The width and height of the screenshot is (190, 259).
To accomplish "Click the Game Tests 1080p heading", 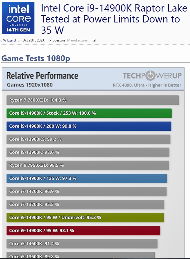I will pos(36,58).
